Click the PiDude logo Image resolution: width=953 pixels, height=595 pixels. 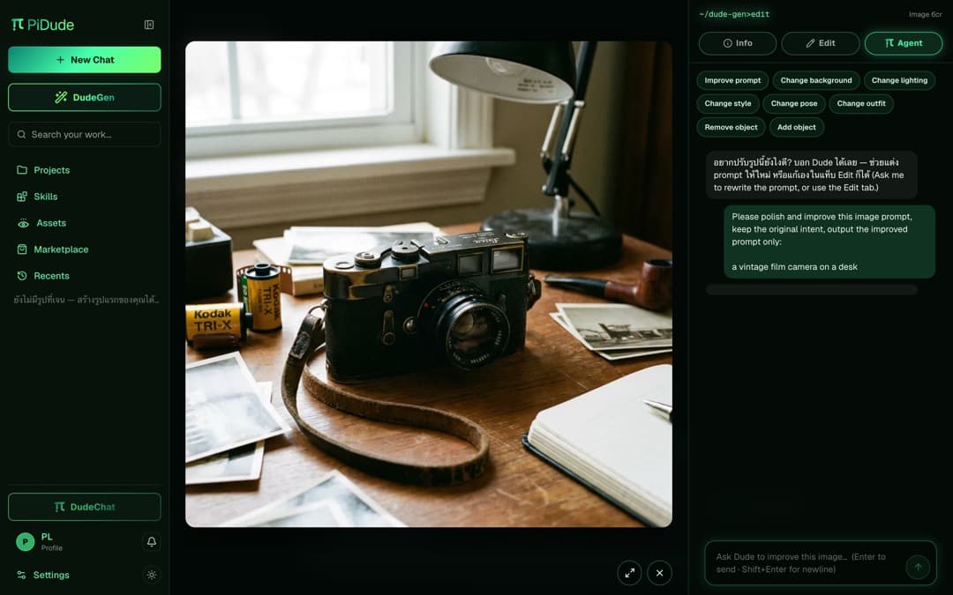42,25
